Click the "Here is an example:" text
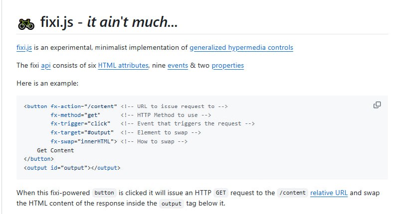This screenshot has width=399, height=214. click(x=47, y=83)
